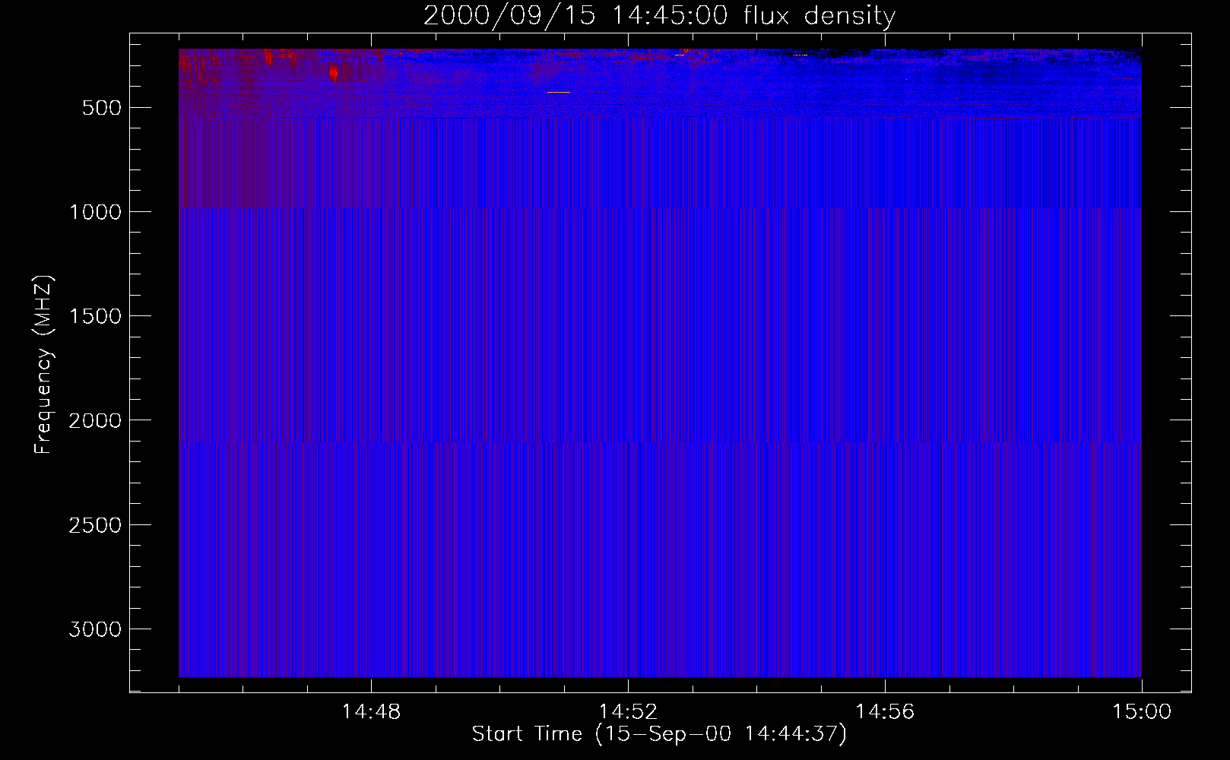This screenshot has height=760, width=1230.
Task: Click the 2500 frequency tick label
Action: tap(95, 525)
